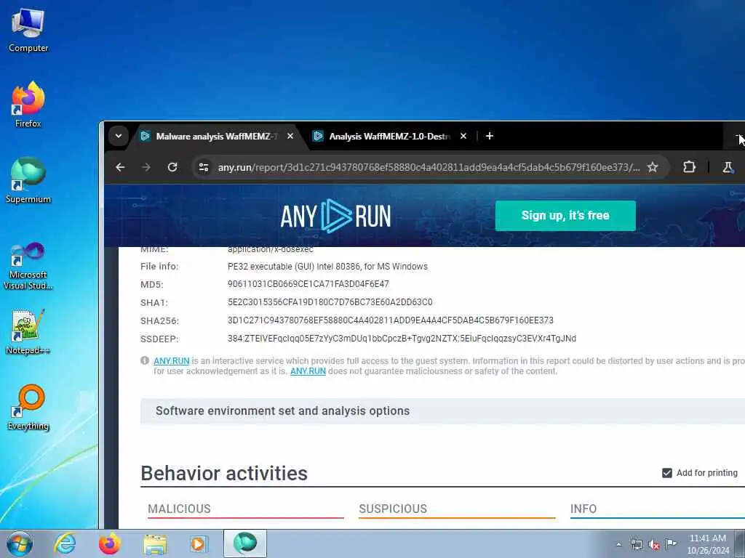
Task: Open the Notepad++ desktop shortcut
Action: coord(28,332)
